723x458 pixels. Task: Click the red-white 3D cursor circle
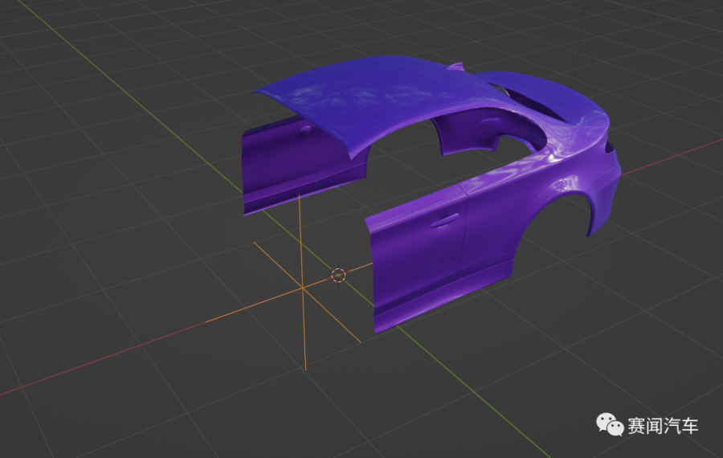[338, 276]
